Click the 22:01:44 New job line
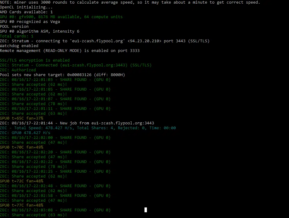Screen dimensions: 289x218 pyautogui.click(x=77, y=123)
